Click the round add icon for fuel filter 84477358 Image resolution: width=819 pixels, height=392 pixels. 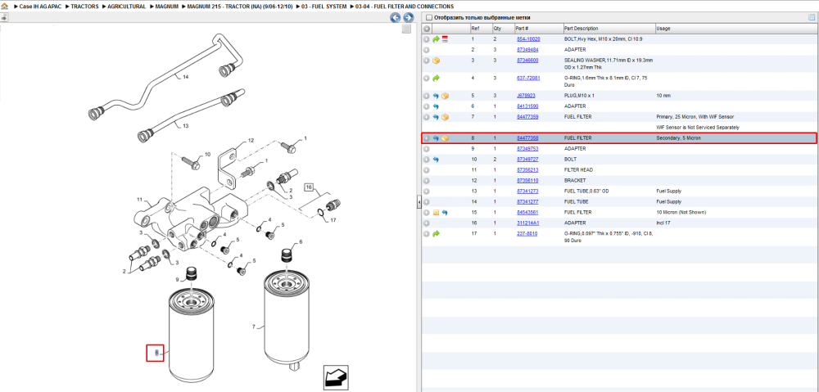pos(426,138)
